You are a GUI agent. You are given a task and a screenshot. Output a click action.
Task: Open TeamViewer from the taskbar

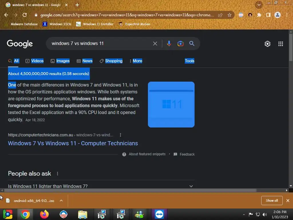click(159, 214)
